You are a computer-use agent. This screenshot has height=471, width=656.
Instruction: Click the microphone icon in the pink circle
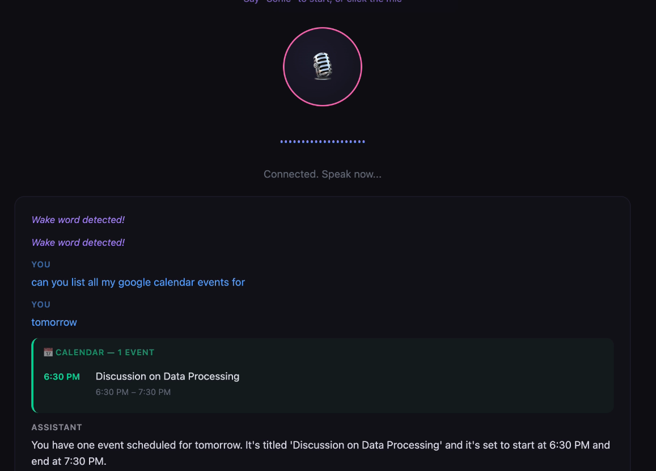[323, 66]
